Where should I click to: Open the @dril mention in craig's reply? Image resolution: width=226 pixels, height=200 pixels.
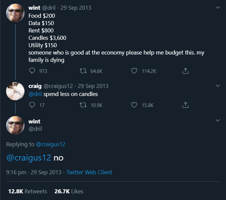coord(35,94)
